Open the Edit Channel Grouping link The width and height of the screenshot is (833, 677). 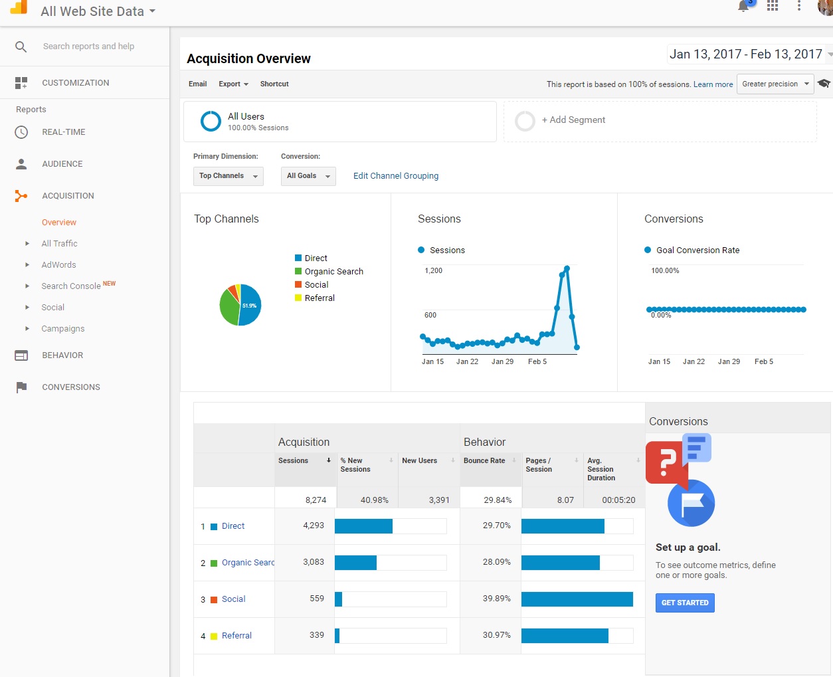point(396,176)
